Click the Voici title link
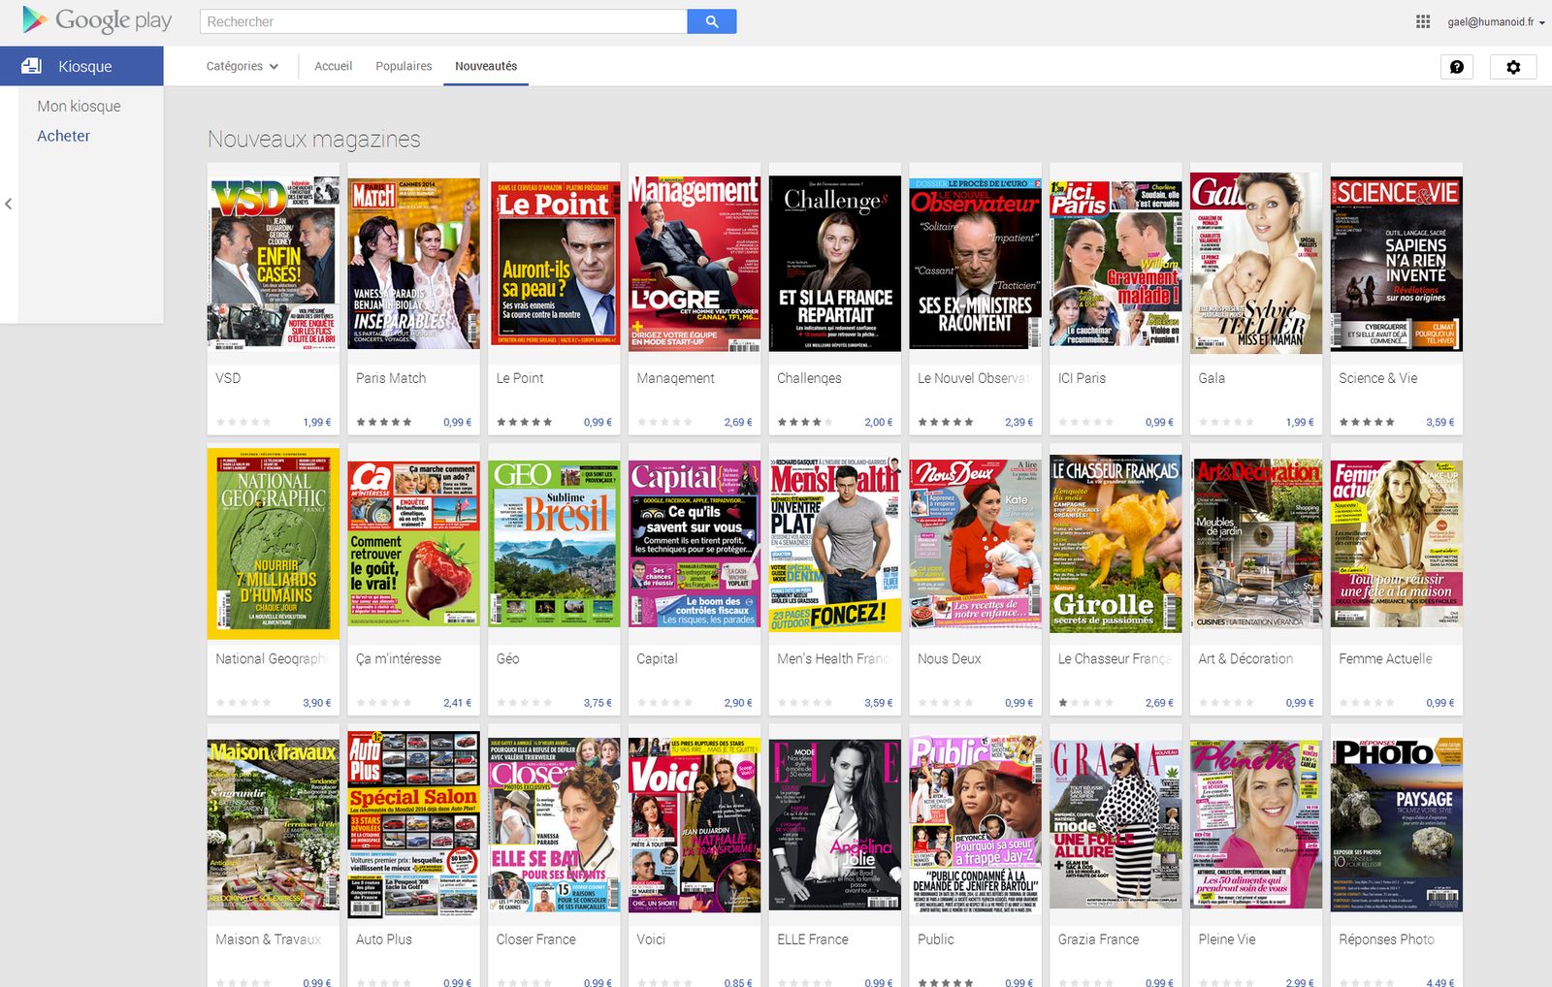1552x987 pixels. 651,939
